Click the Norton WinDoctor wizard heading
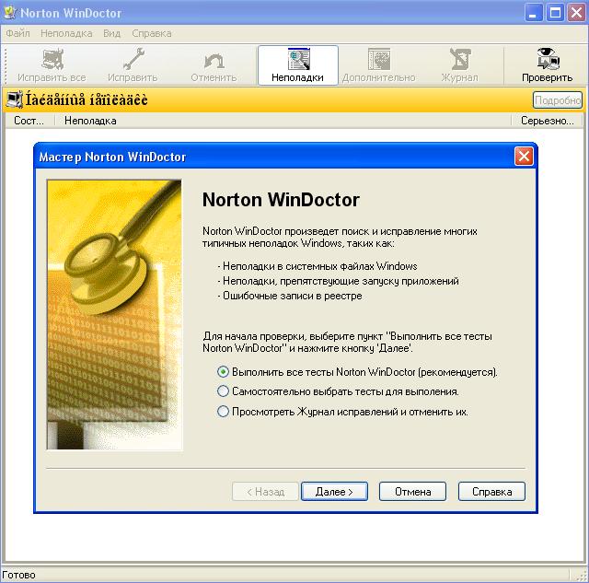Screen dimensions: 589x583 (x=281, y=200)
